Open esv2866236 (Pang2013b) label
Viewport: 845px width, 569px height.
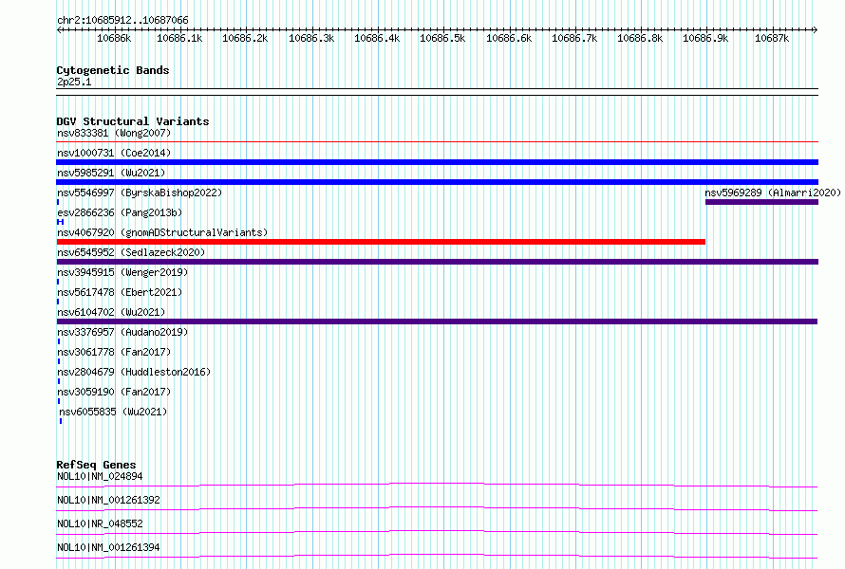[x=120, y=212]
